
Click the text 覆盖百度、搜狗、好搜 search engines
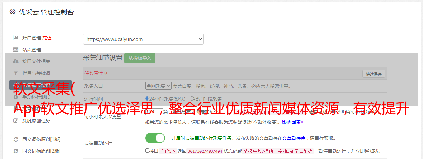(232, 86)
